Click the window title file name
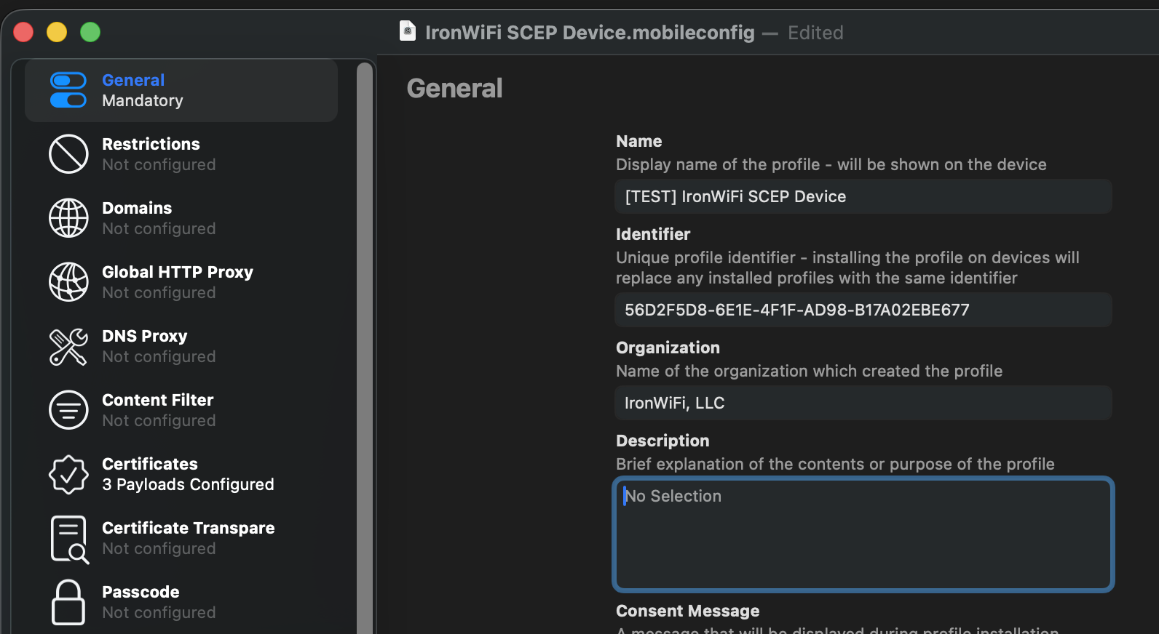The height and width of the screenshot is (634, 1159). pyautogui.click(x=590, y=33)
